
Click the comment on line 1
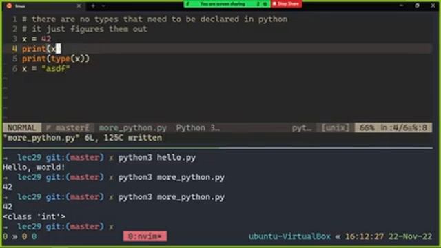pyautogui.click(x=155, y=19)
